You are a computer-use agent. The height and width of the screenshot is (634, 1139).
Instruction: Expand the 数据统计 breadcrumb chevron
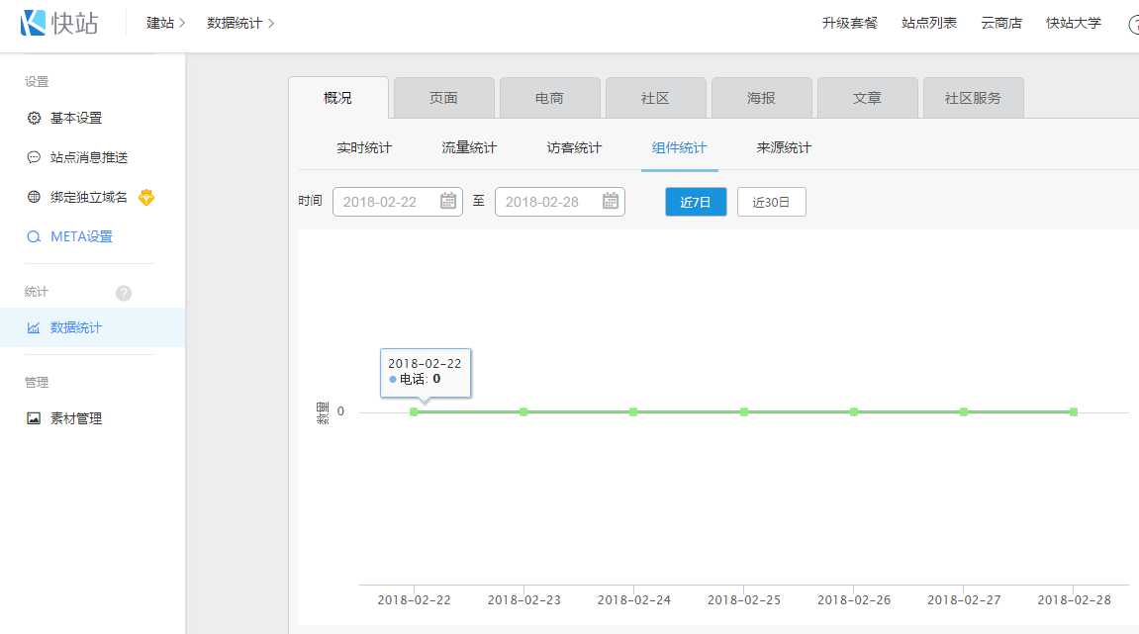[x=271, y=23]
